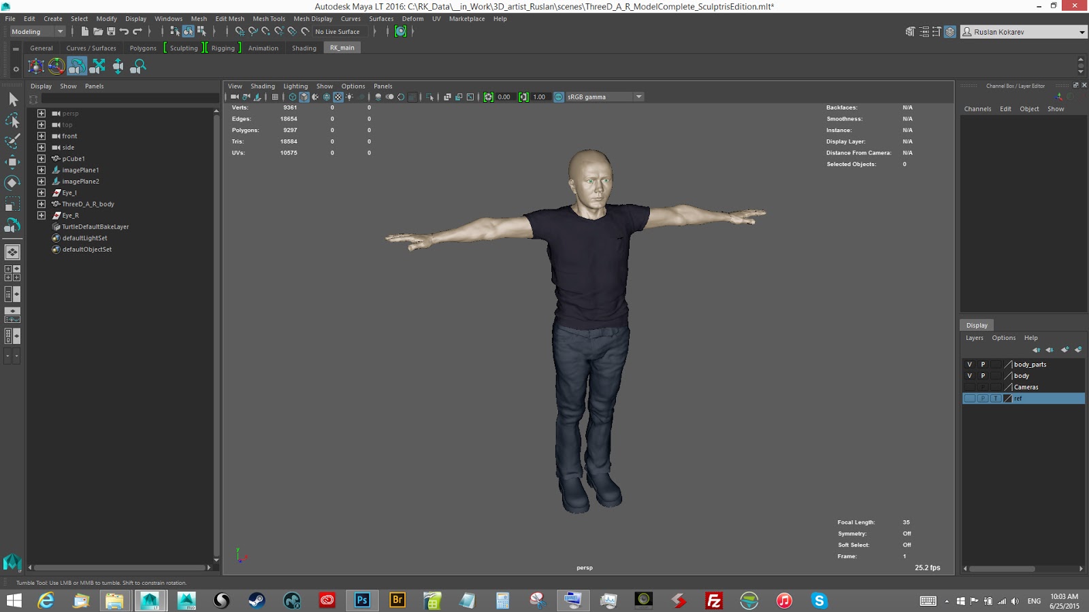
Task: Create a new empty display layer
Action: [1064, 350]
